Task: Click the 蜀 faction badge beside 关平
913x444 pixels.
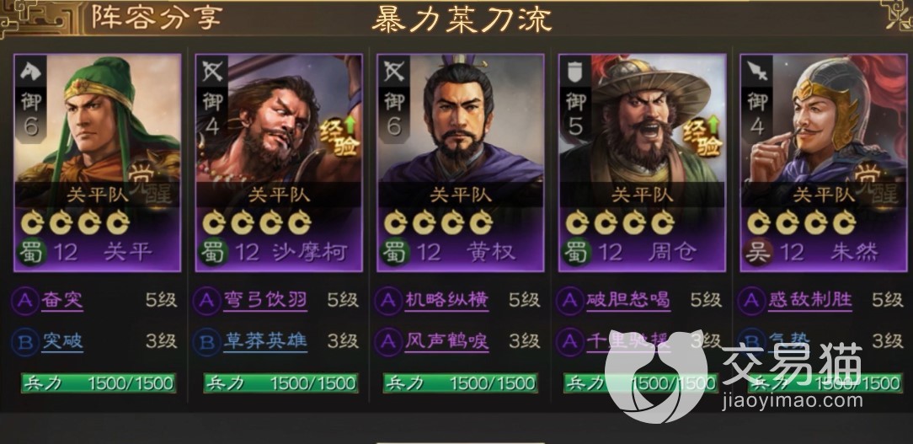Action: tap(31, 252)
